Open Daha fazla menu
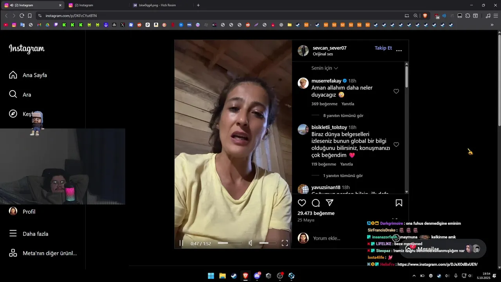The width and height of the screenshot is (501, 282). tap(29, 234)
